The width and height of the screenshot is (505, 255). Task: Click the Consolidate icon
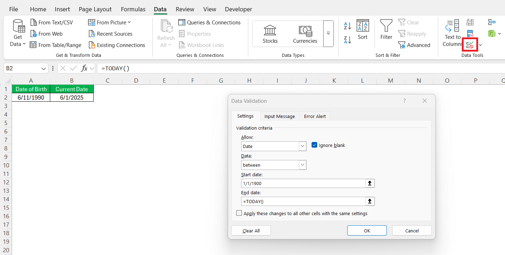tap(492, 22)
